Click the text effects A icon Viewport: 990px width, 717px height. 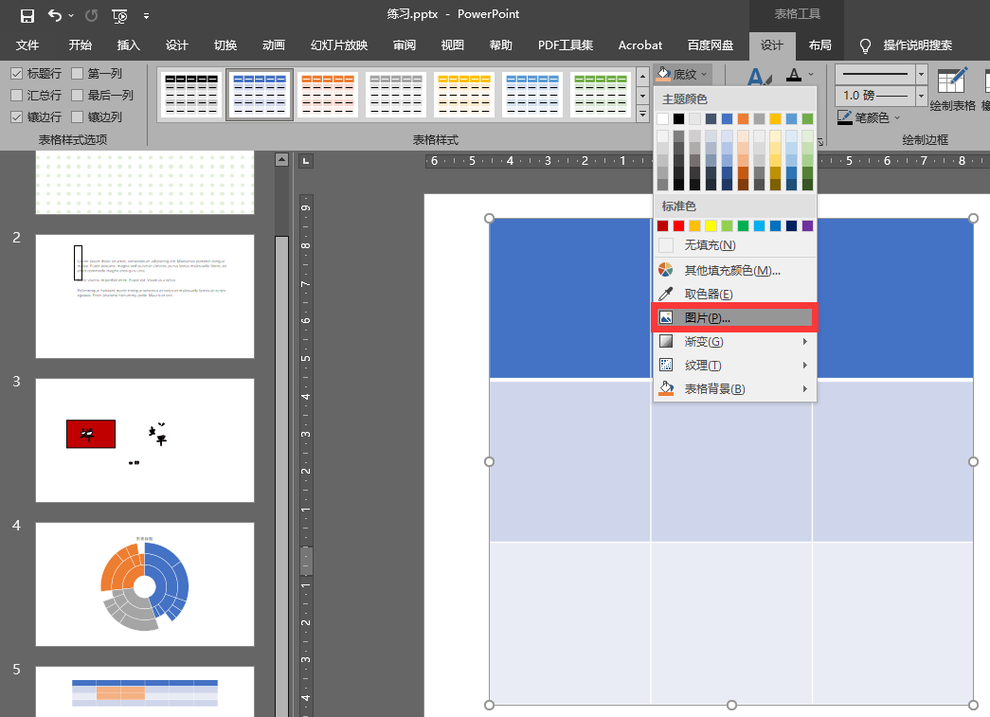click(x=758, y=78)
